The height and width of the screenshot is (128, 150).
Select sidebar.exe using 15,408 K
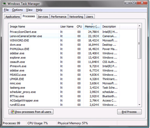pyautogui.click(x=64, y=53)
